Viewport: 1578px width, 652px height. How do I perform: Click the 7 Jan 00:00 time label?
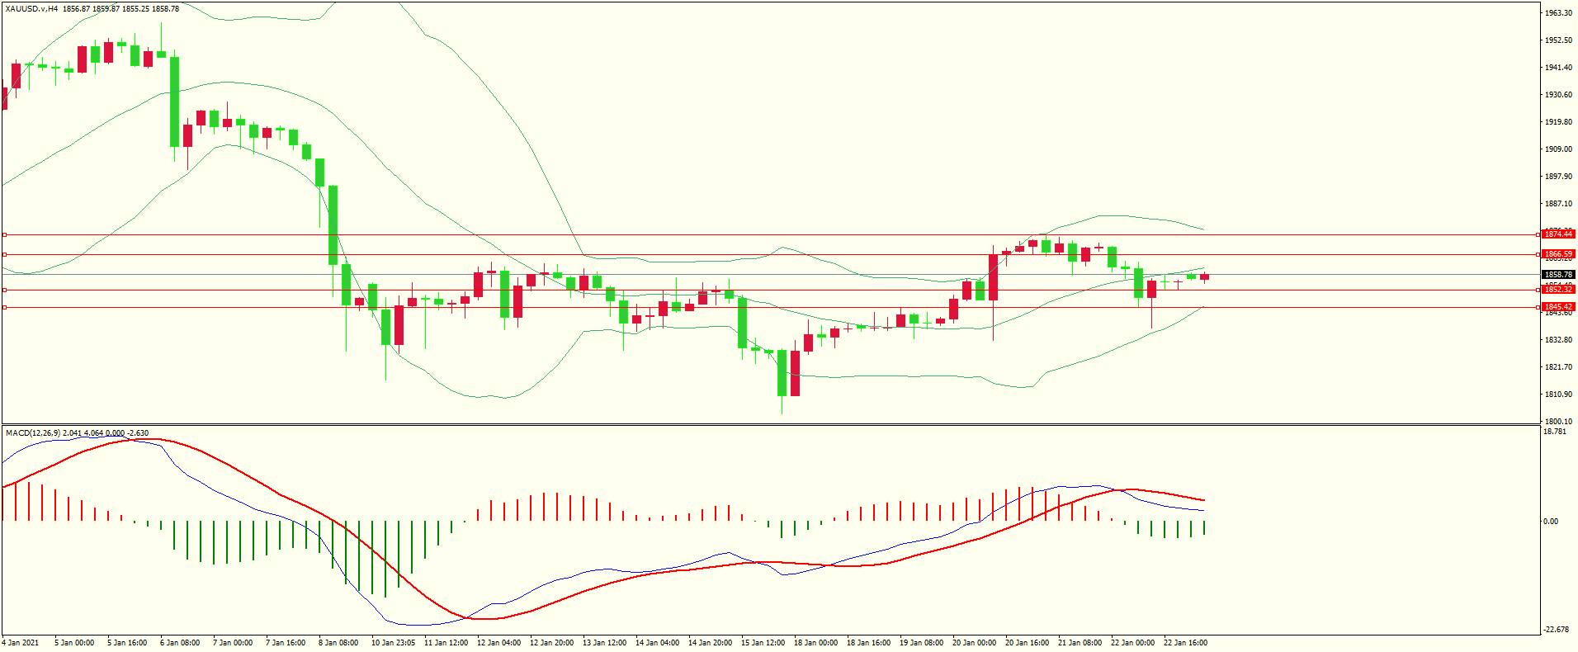[x=233, y=643]
